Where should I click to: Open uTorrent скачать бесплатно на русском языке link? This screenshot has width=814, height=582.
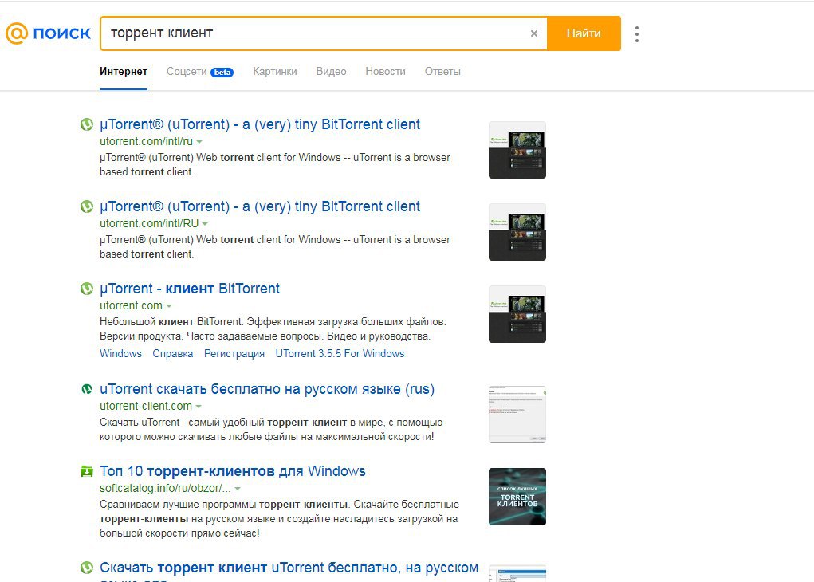[267, 389]
